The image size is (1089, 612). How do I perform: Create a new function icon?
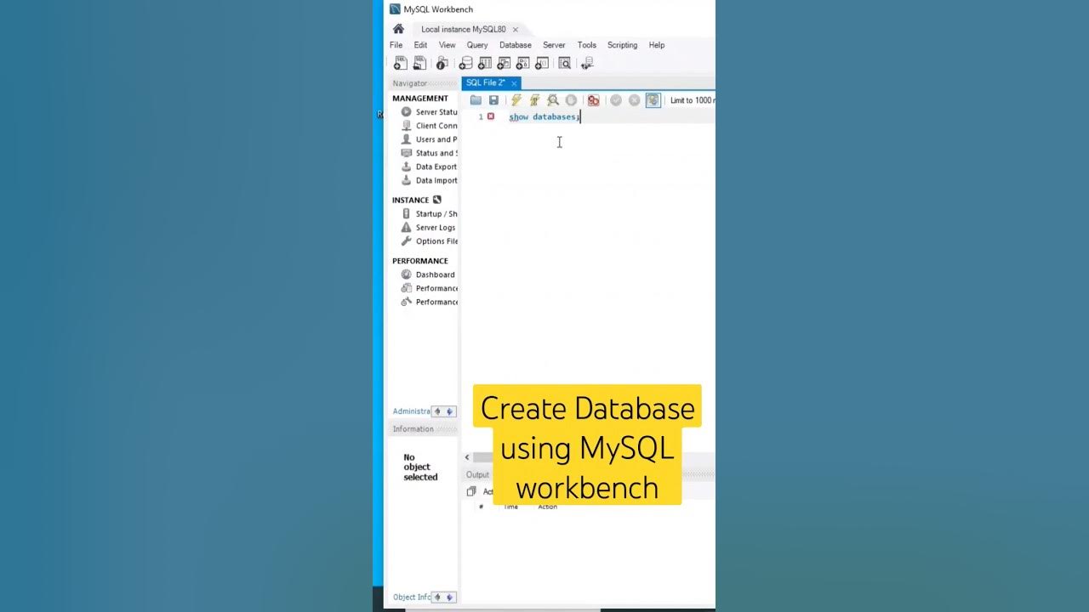(541, 64)
